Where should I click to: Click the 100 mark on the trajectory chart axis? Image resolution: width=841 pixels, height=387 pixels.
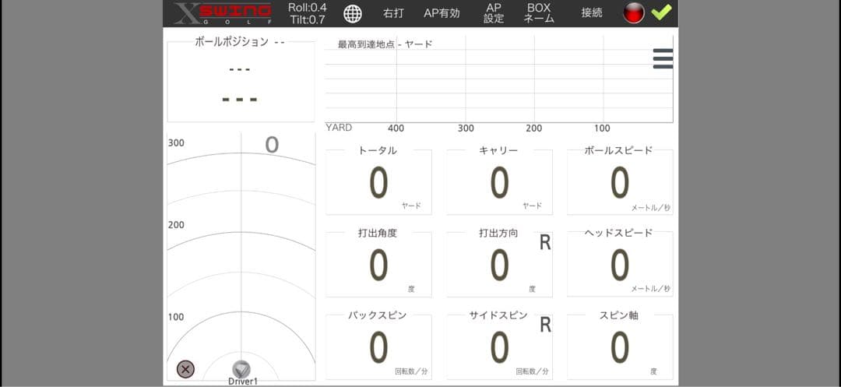[x=602, y=128]
